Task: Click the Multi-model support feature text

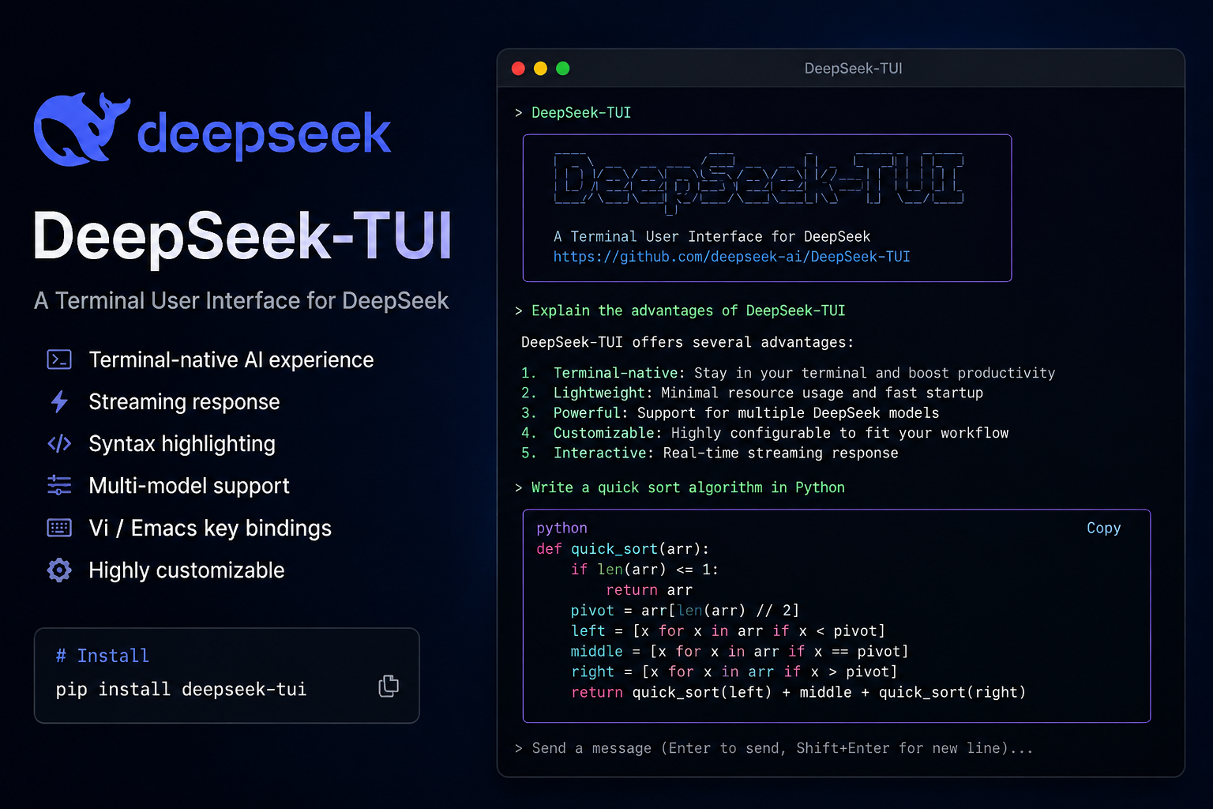Action: 190,486
